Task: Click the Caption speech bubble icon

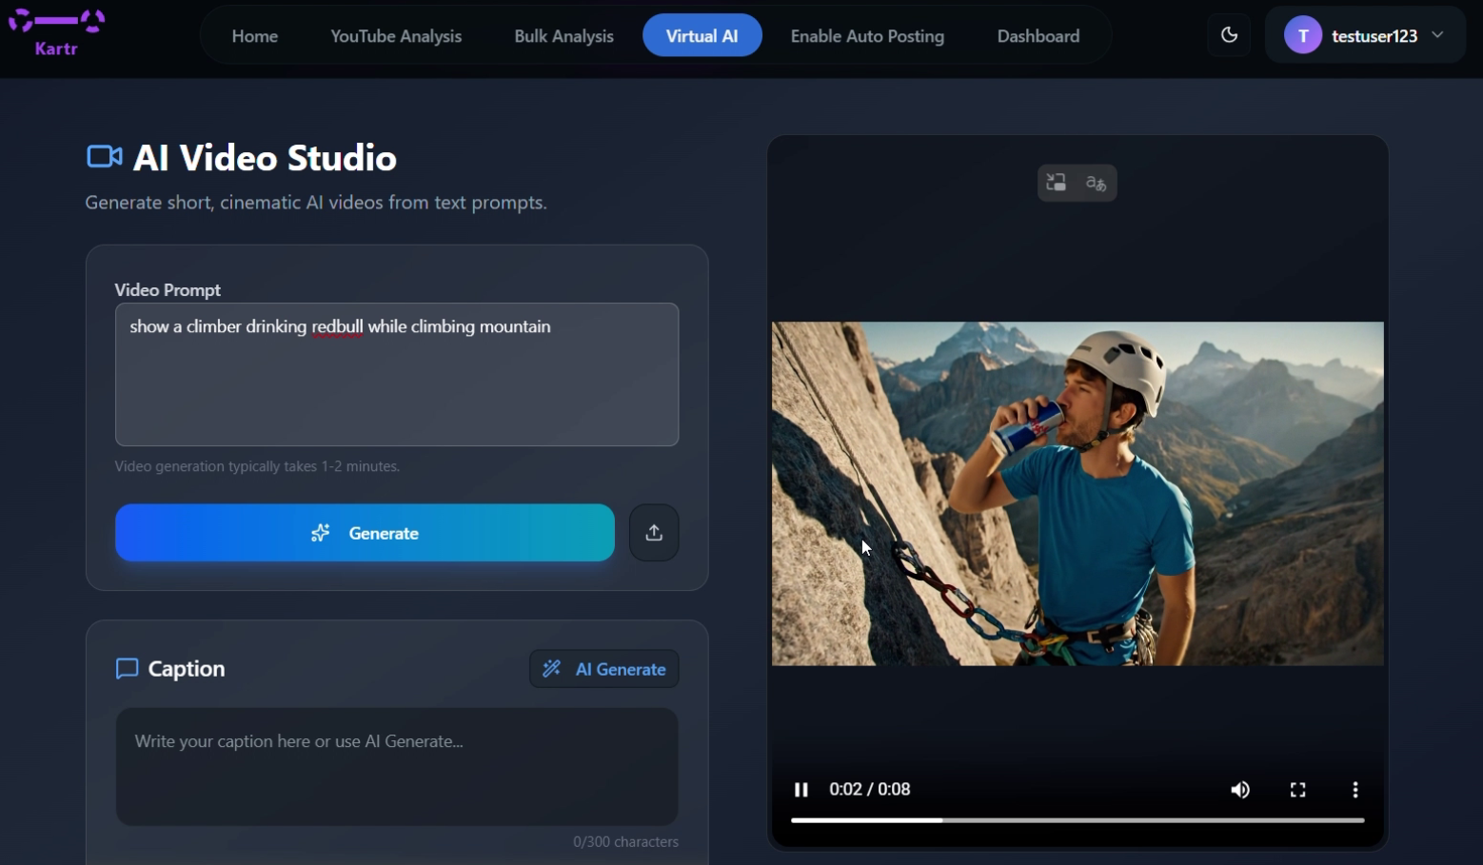Action: pyautogui.click(x=127, y=669)
